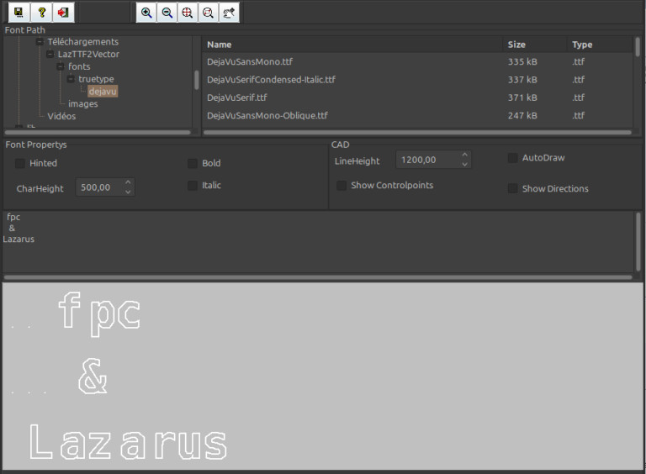Collapse the truetype folder node
646x474 pixels.
coord(71,79)
